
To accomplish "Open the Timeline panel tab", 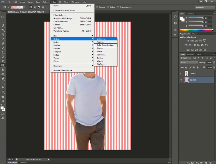I will (23, 163).
